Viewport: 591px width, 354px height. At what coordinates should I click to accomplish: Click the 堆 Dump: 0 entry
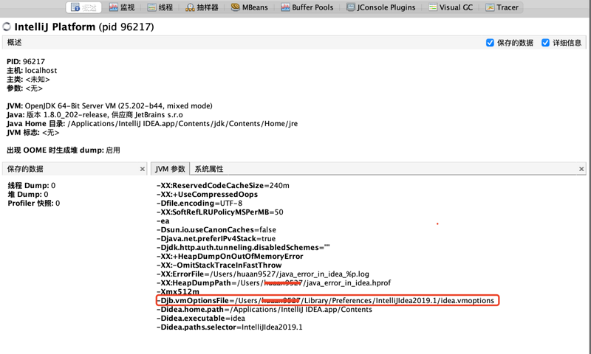click(x=28, y=195)
